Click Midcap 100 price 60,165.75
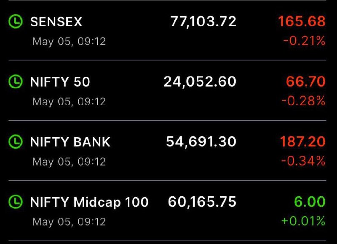The image size is (337, 244). point(202,202)
